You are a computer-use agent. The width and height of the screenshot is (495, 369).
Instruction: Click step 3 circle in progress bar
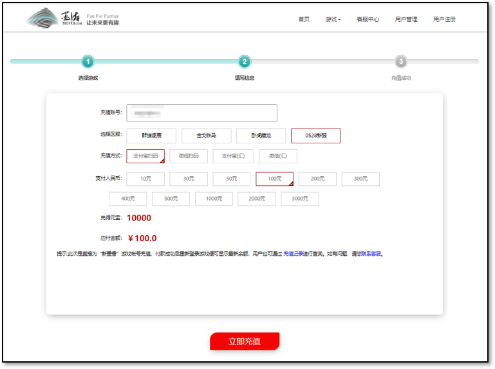(401, 62)
